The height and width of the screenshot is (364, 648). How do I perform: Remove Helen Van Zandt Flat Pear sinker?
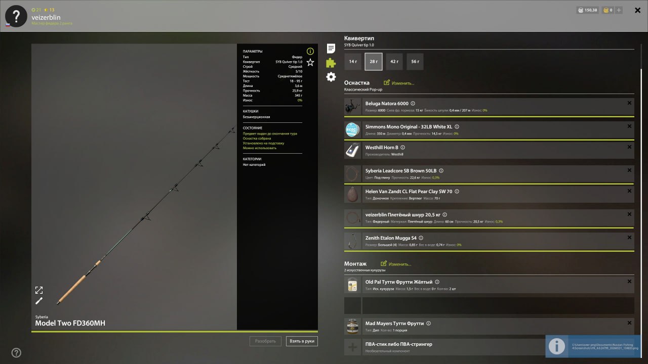(629, 191)
